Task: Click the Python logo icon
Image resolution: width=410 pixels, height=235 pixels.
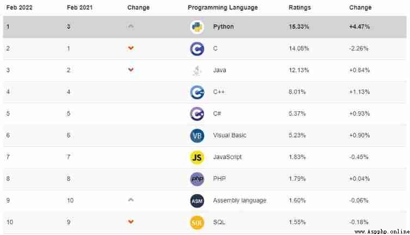Action: coord(197,27)
